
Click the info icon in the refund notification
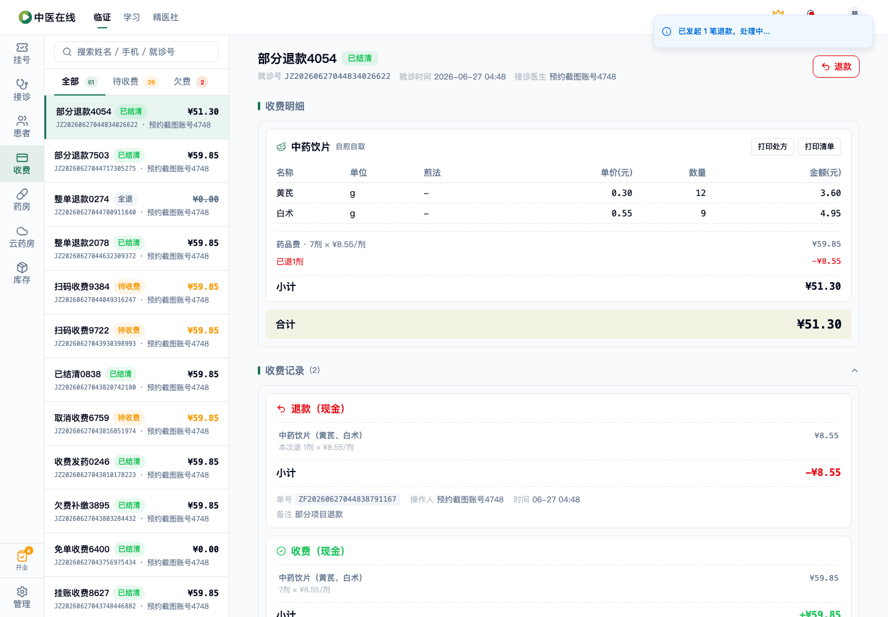pyautogui.click(x=667, y=31)
